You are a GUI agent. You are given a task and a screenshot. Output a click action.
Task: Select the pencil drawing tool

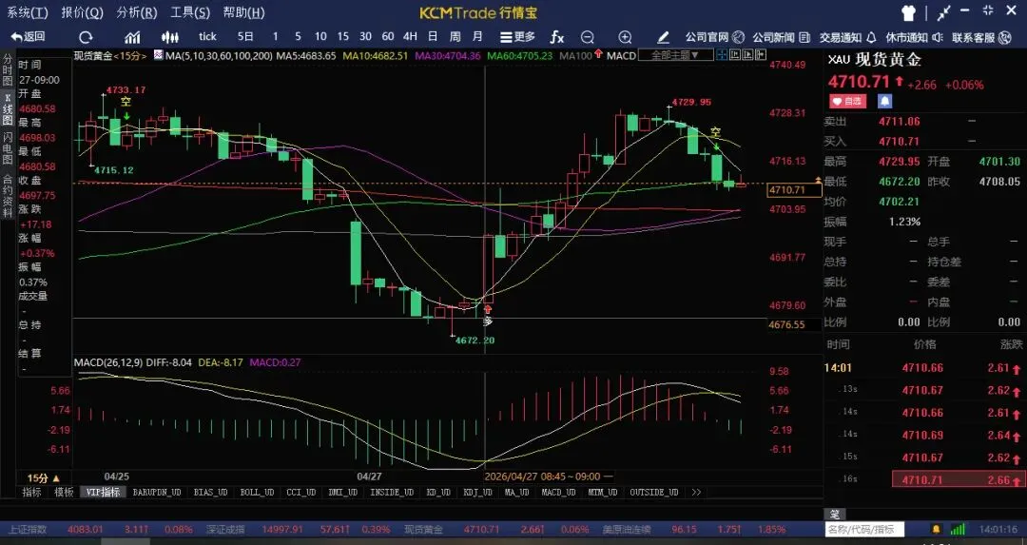(663, 37)
